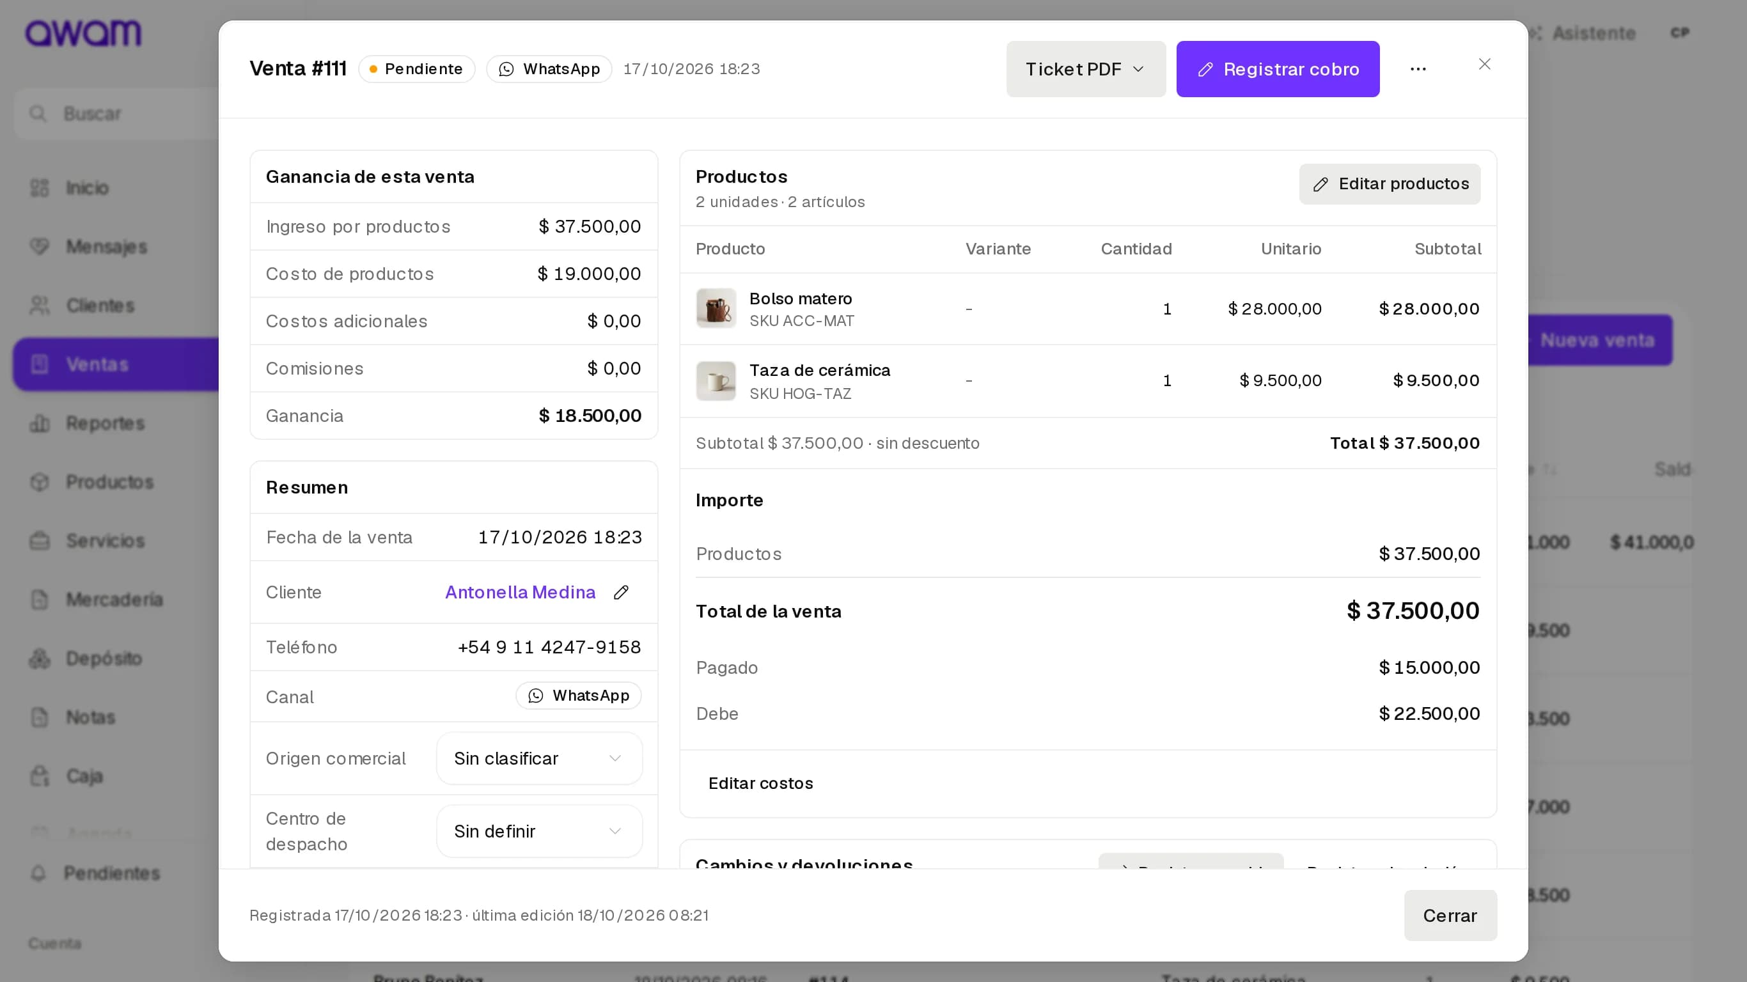The height and width of the screenshot is (982, 1747).
Task: Open the Ticket PDF dropdown
Action: [x=1086, y=69]
